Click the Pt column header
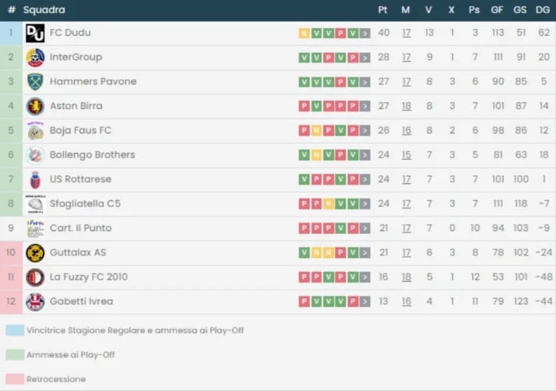 383,10
